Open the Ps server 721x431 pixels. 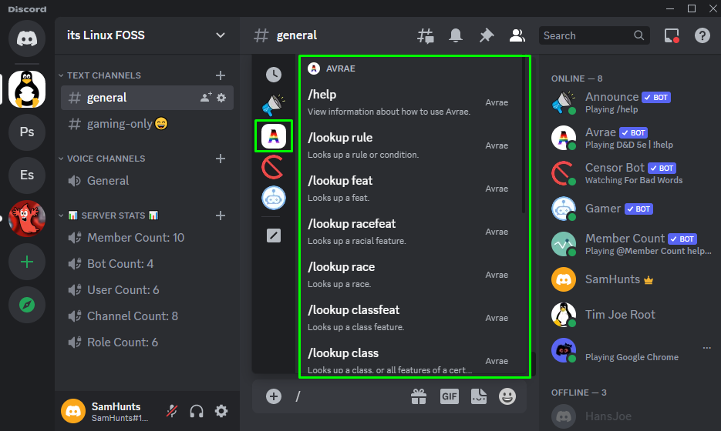tap(27, 132)
